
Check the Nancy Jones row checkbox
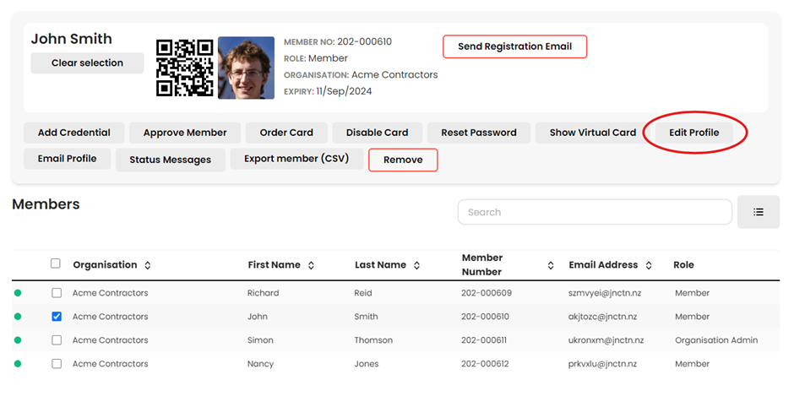(x=57, y=364)
